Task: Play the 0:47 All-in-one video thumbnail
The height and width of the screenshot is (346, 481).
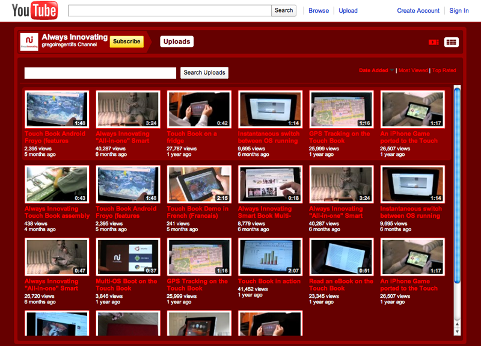Action: [x=57, y=257]
